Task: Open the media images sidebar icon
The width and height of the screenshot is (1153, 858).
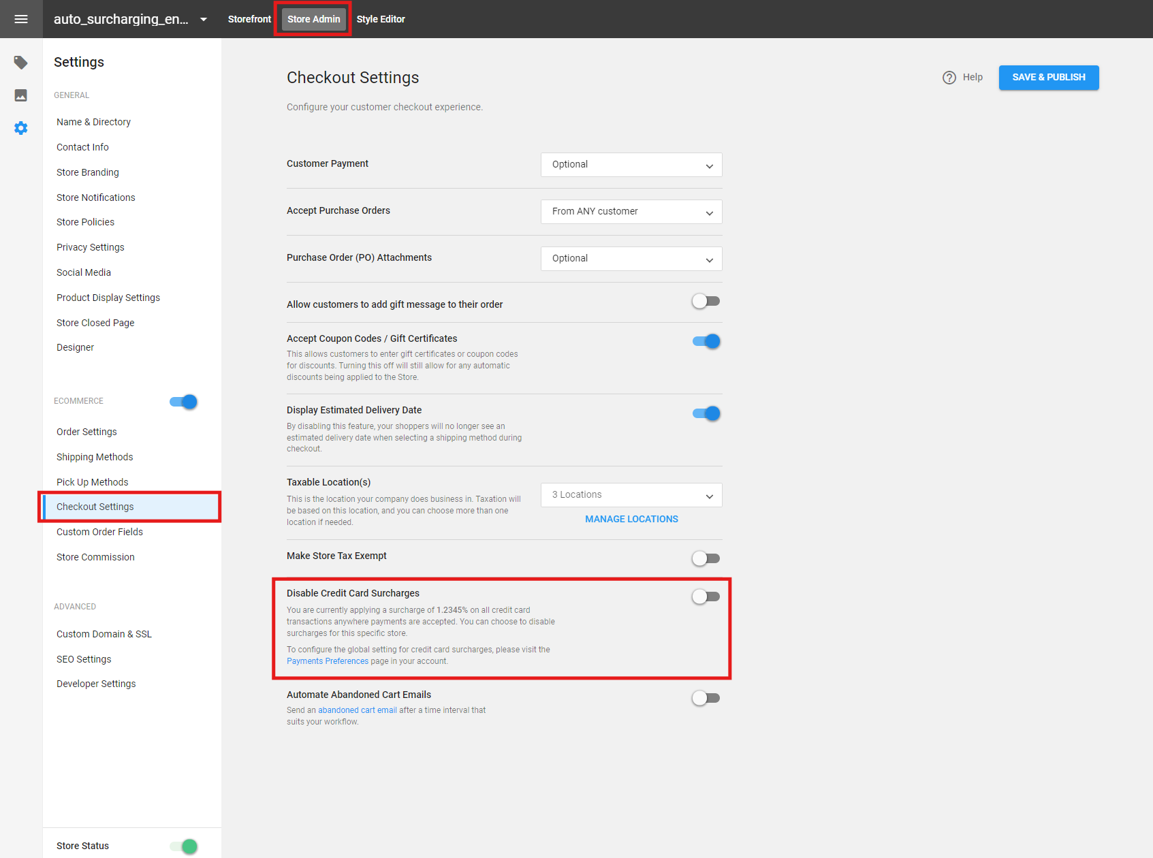Action: click(20, 95)
